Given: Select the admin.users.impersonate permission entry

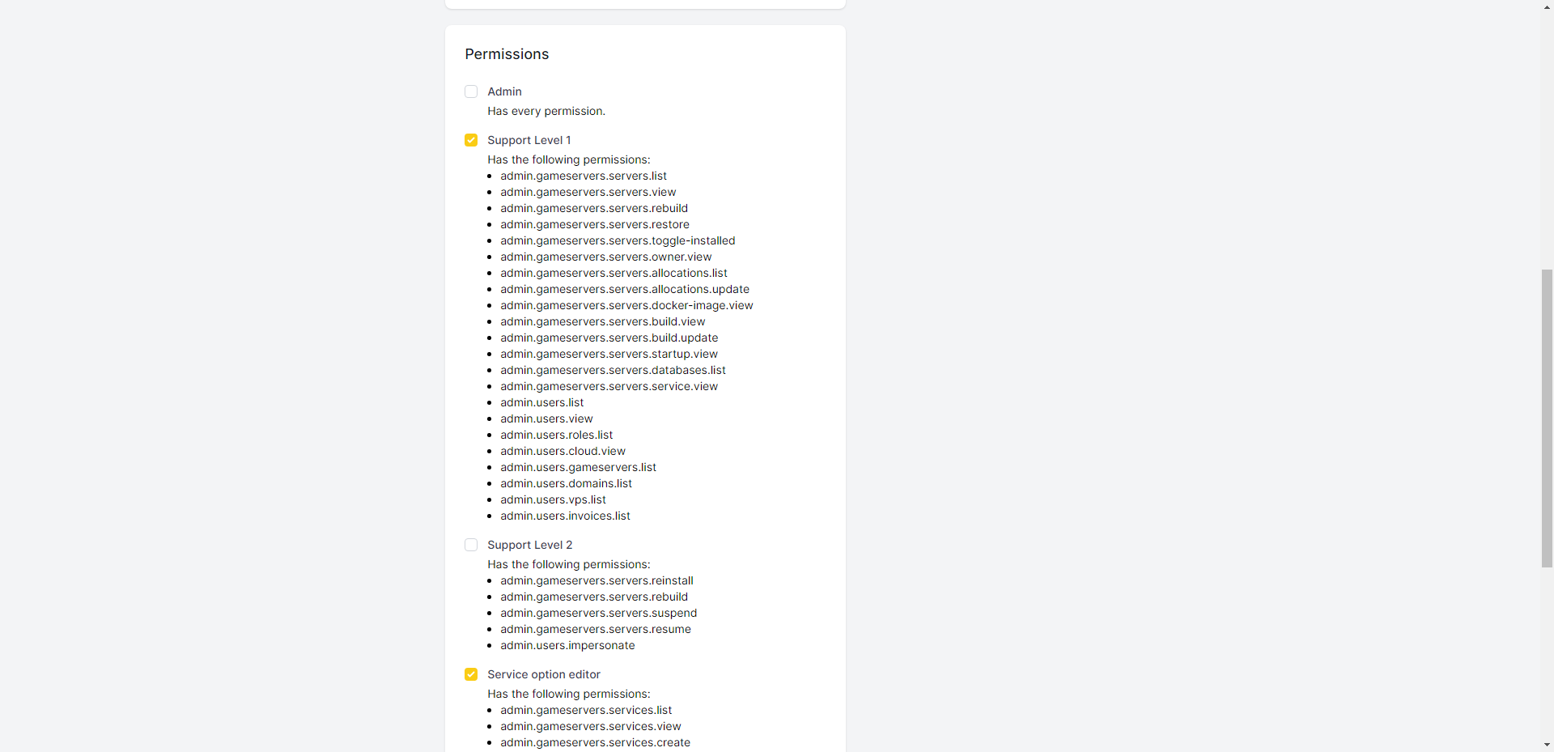Looking at the screenshot, I should tap(567, 645).
